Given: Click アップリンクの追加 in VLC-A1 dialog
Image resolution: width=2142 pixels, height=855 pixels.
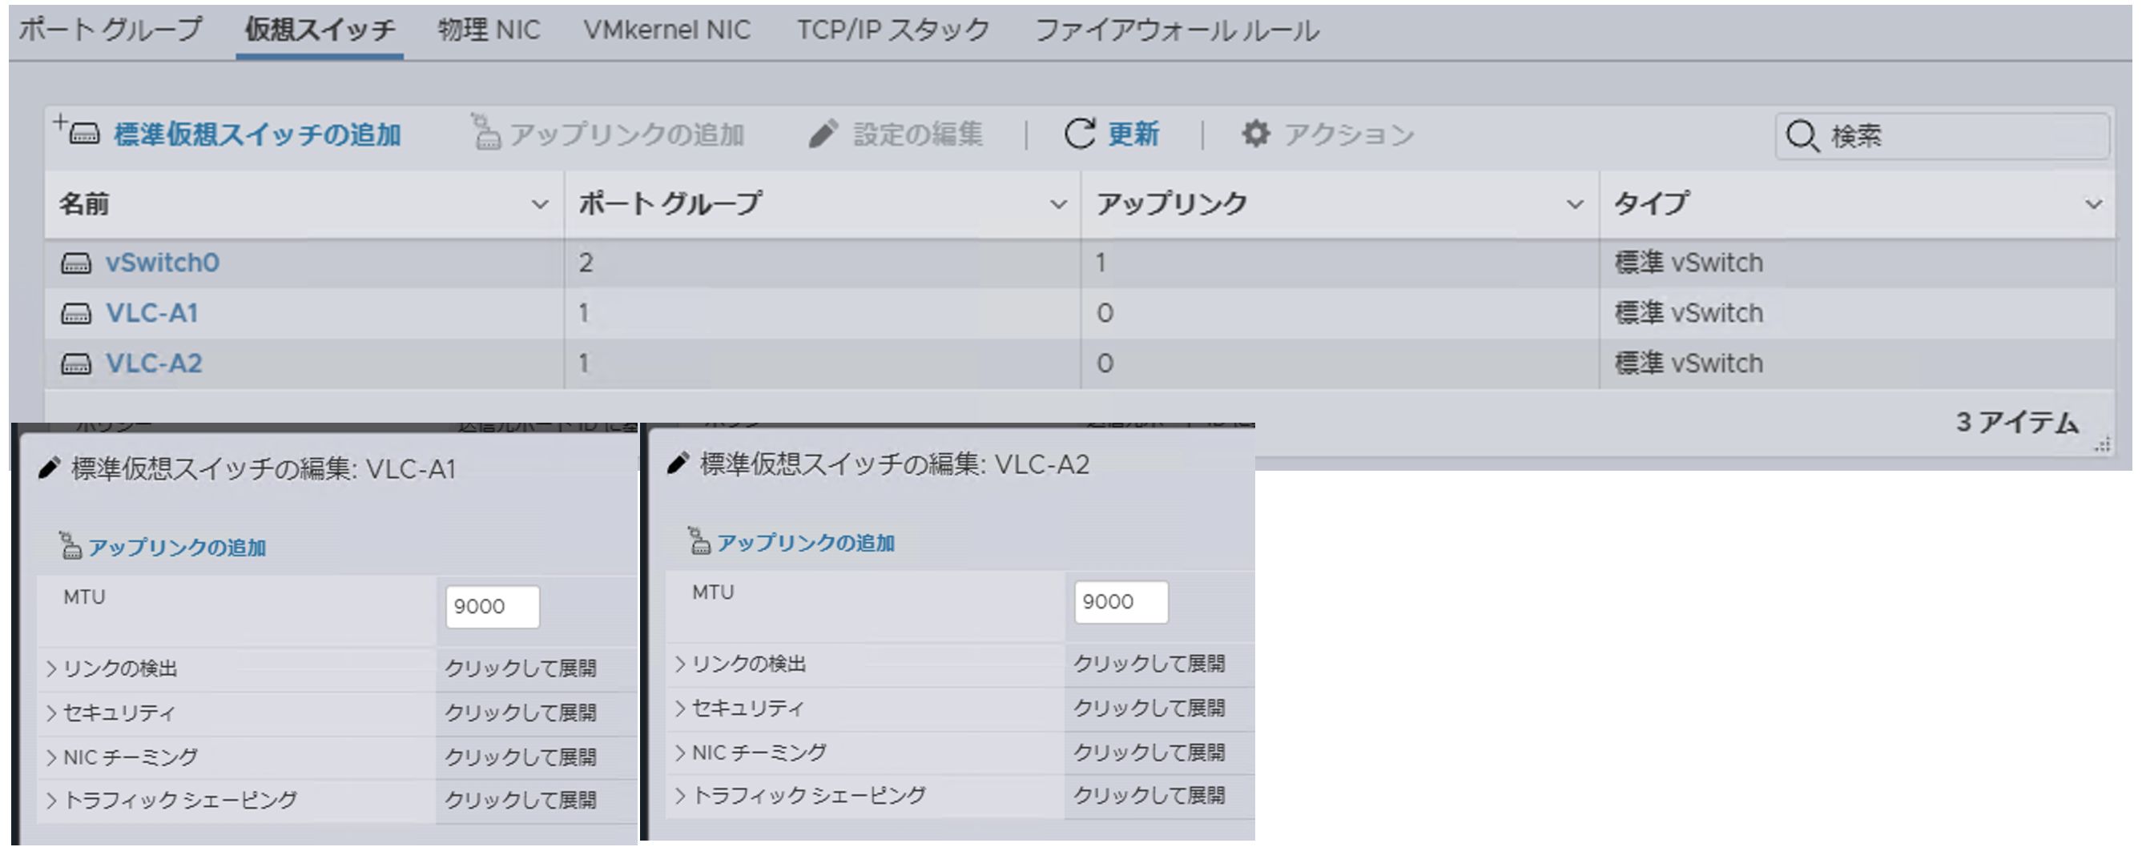Looking at the screenshot, I should click(x=176, y=548).
